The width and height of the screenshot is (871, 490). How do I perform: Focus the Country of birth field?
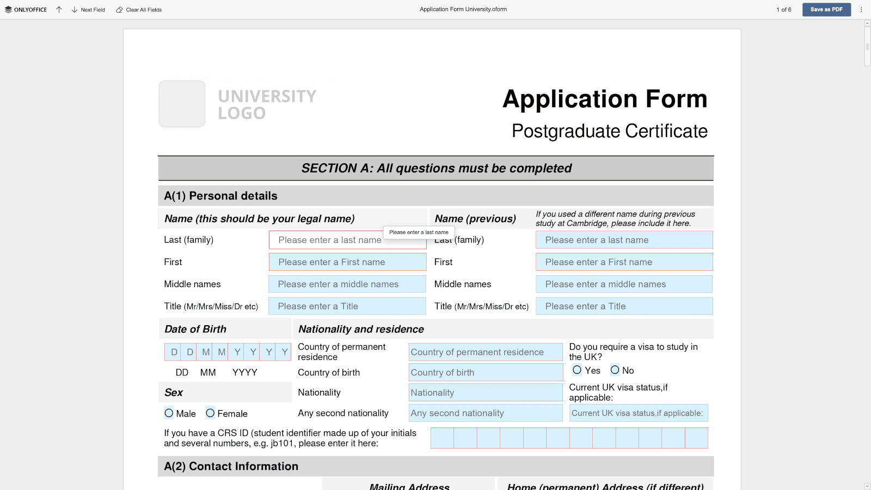(x=486, y=373)
